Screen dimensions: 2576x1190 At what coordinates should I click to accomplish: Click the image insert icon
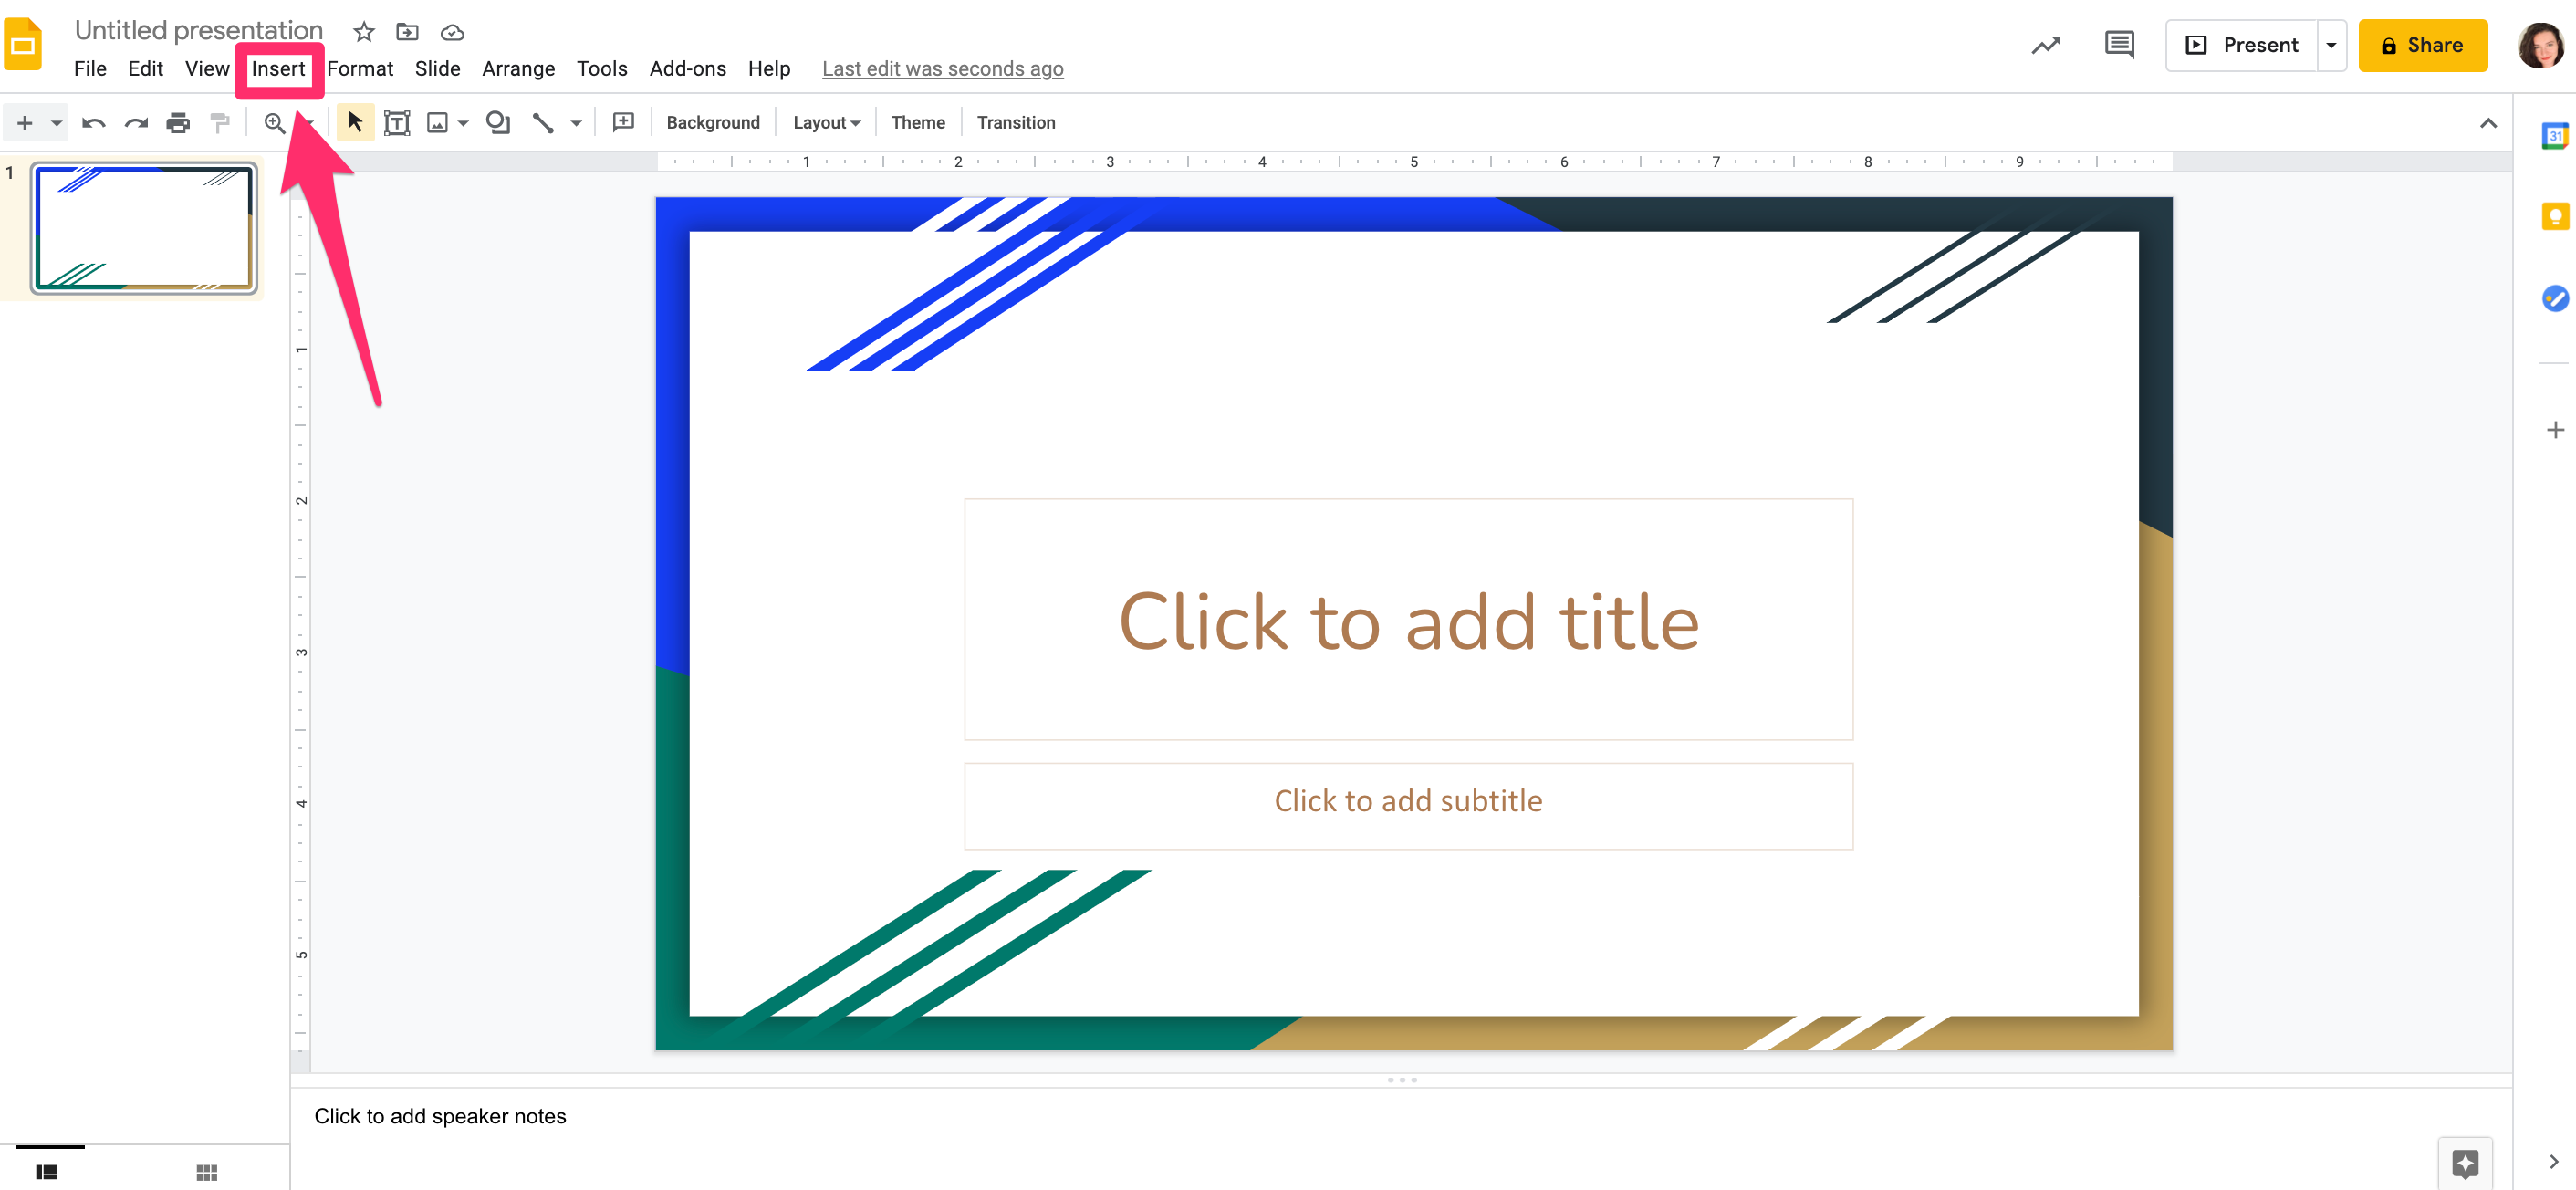[x=439, y=121]
